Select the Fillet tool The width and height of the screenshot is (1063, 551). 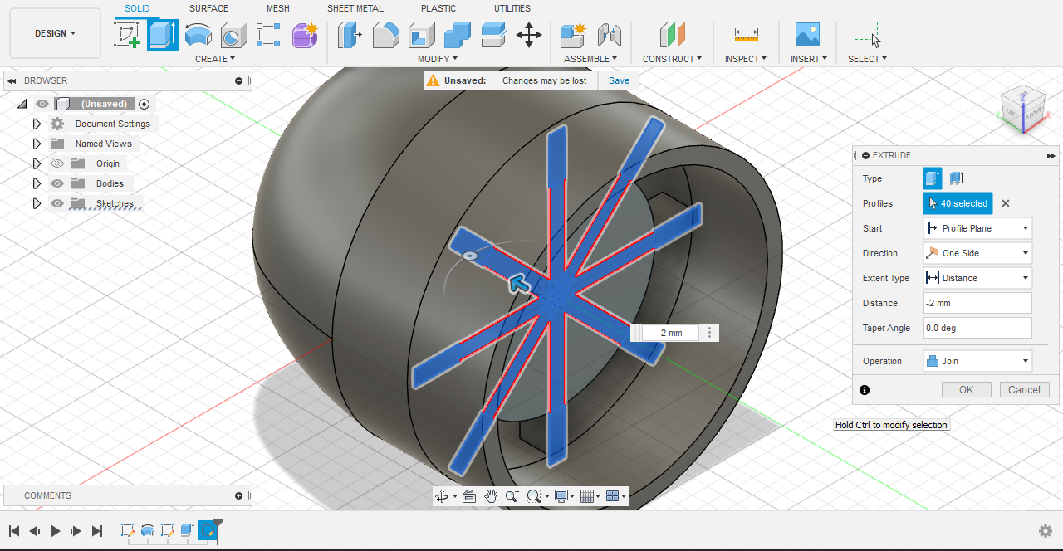point(385,35)
